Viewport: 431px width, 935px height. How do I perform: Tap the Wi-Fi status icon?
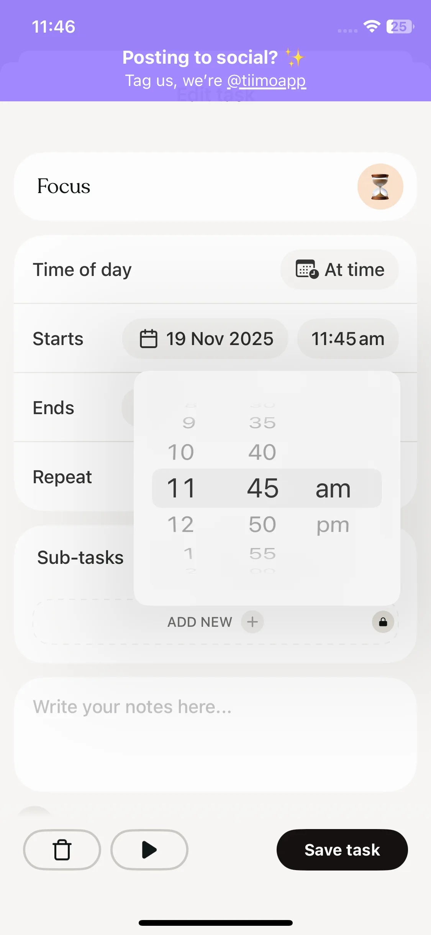click(372, 26)
